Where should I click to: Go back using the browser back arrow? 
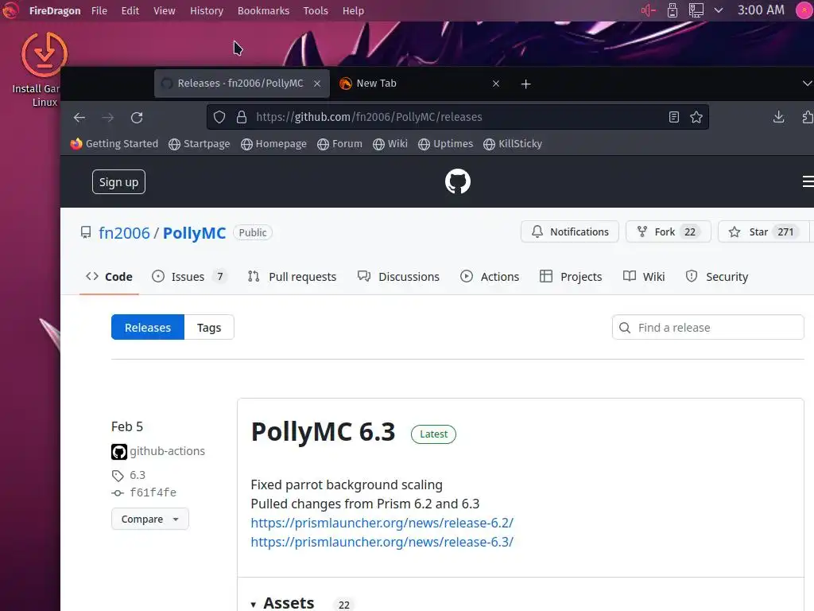pos(79,118)
